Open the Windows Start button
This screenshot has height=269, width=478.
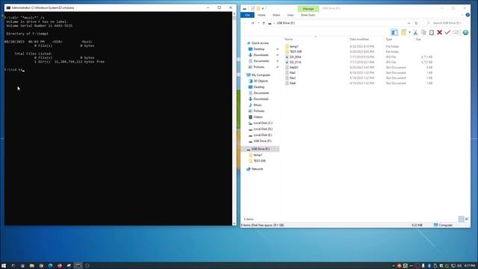pos(4,266)
